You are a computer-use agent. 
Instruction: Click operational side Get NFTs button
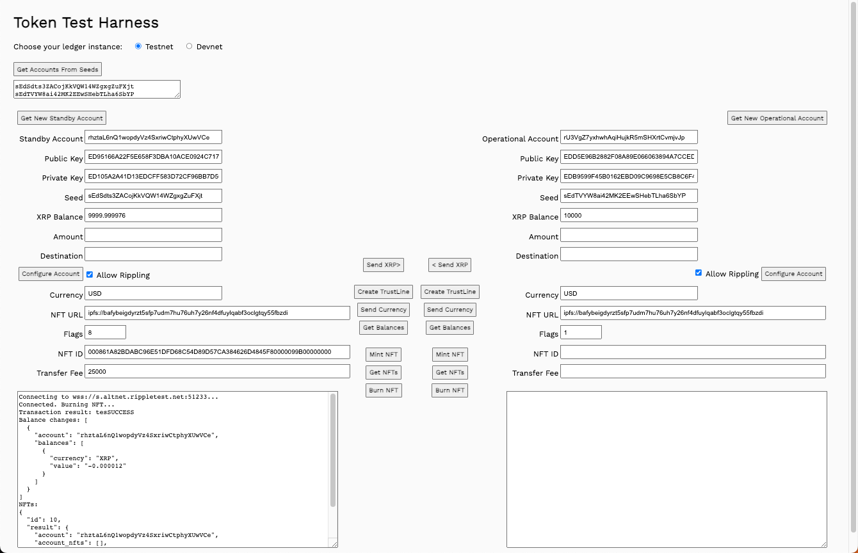[449, 373]
